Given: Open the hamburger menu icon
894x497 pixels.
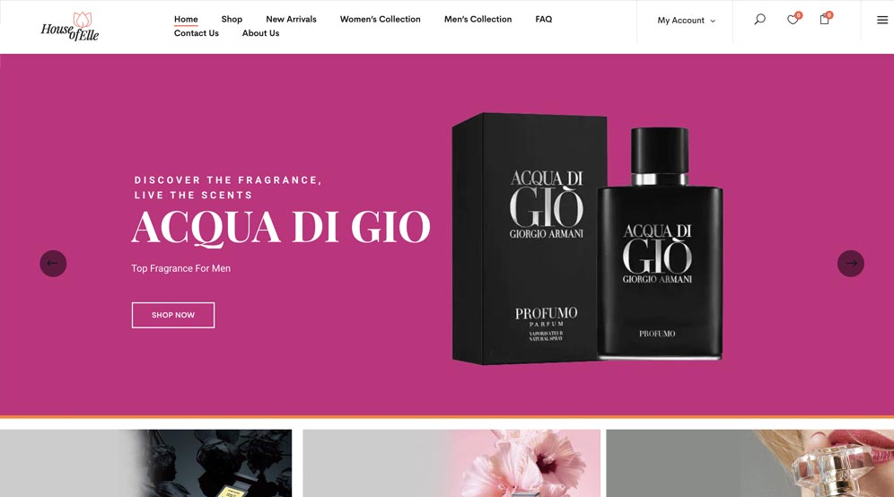Looking at the screenshot, I should click(x=882, y=20).
